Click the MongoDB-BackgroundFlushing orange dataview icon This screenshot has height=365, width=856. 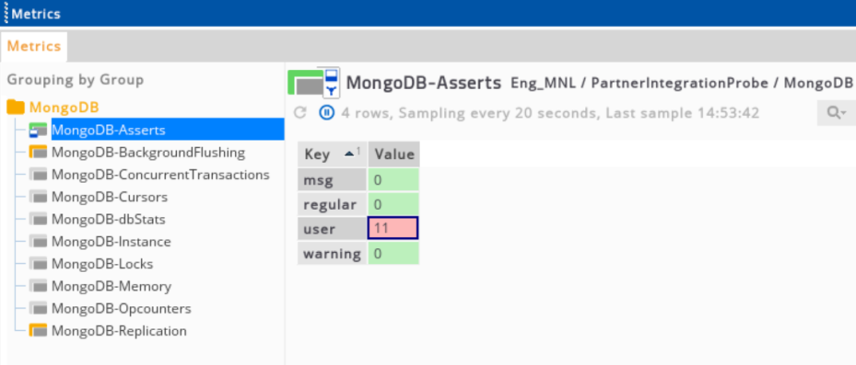pos(38,153)
